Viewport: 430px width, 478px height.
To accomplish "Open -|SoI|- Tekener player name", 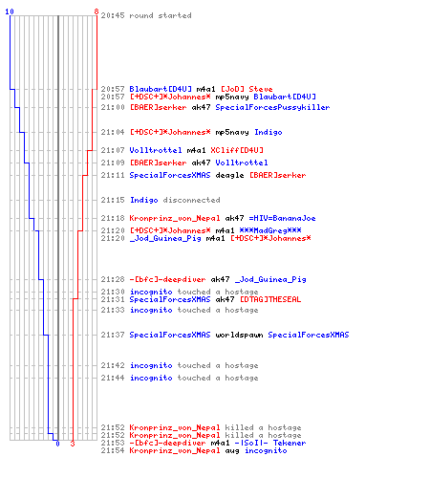I will point(270,443).
